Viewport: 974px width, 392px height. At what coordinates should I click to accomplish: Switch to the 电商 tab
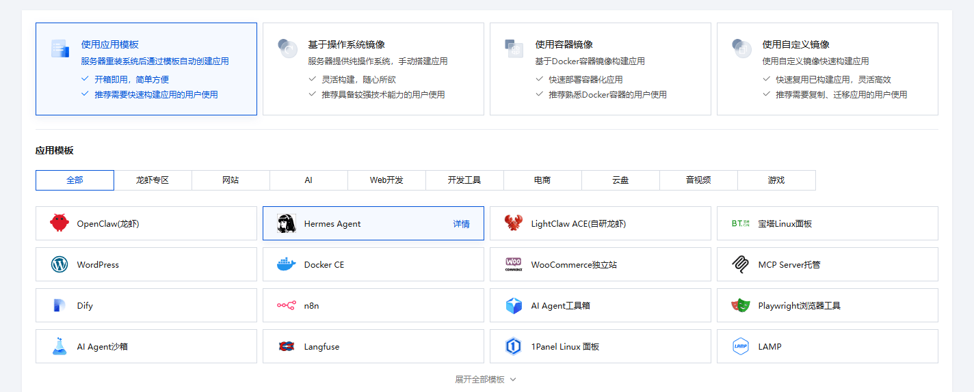click(542, 180)
